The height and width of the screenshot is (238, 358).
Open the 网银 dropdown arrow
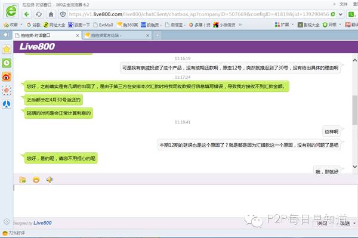(340, 24)
